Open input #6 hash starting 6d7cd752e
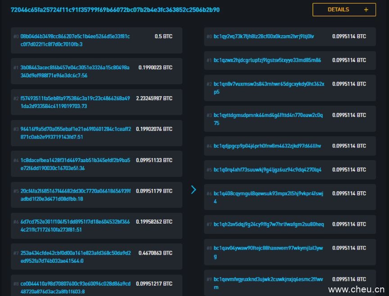The height and width of the screenshot is (296, 389). pyautogui.click(x=75, y=226)
